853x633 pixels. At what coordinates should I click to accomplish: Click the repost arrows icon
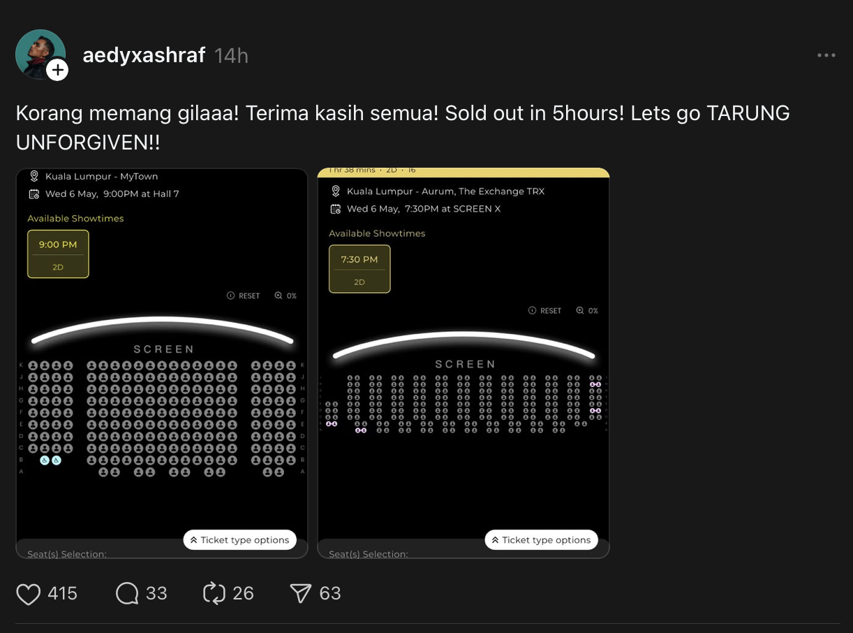coord(213,593)
